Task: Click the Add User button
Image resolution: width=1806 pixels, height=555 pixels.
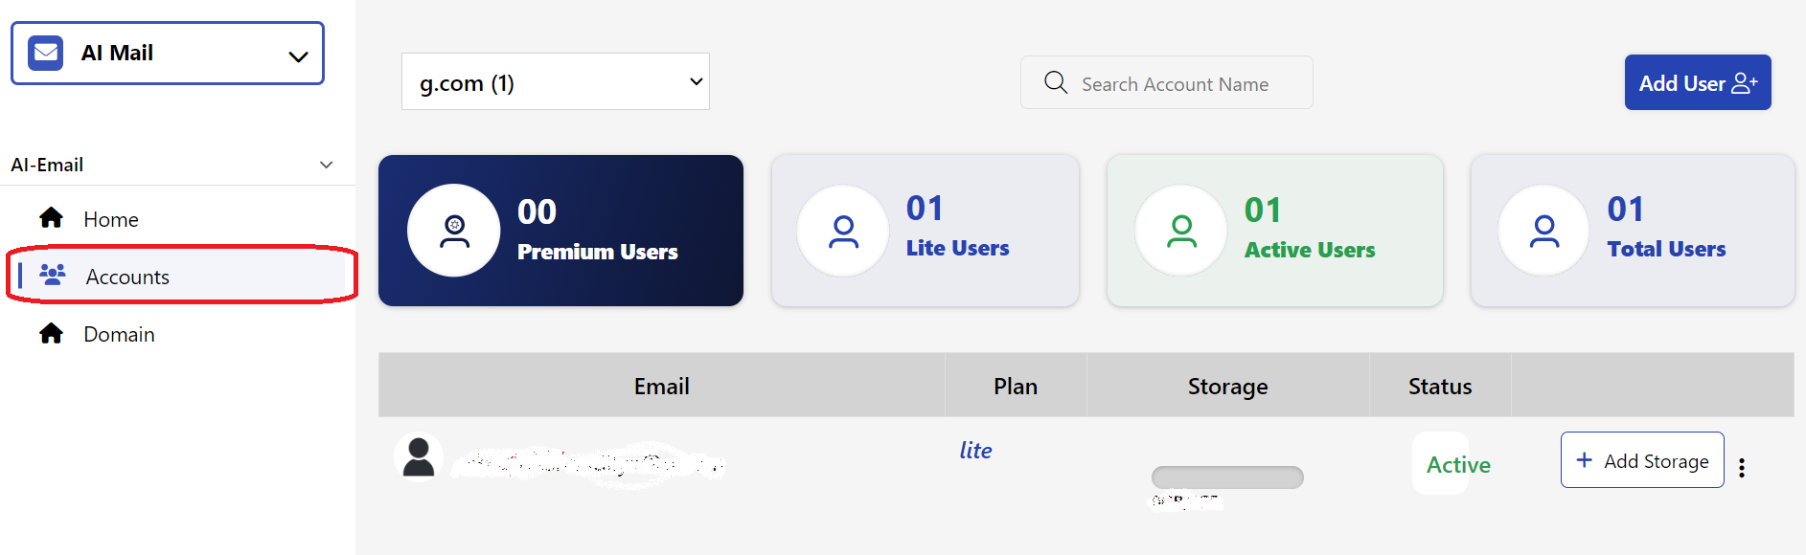Action: coord(1698,82)
